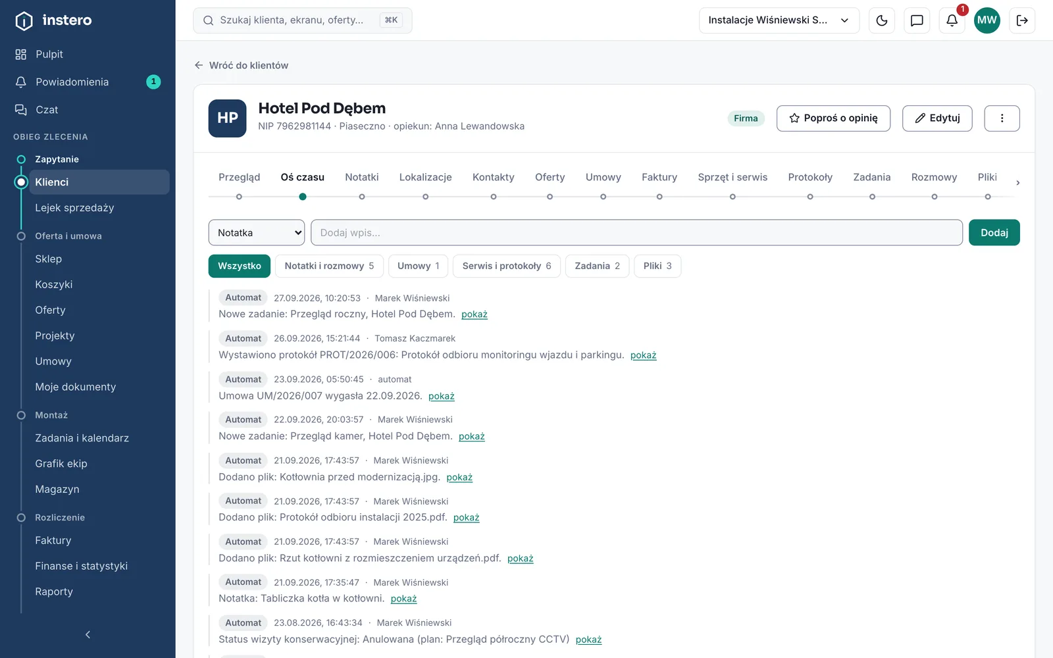Filter timeline by Wszystko
Image resolution: width=1053 pixels, height=658 pixels.
240,266
